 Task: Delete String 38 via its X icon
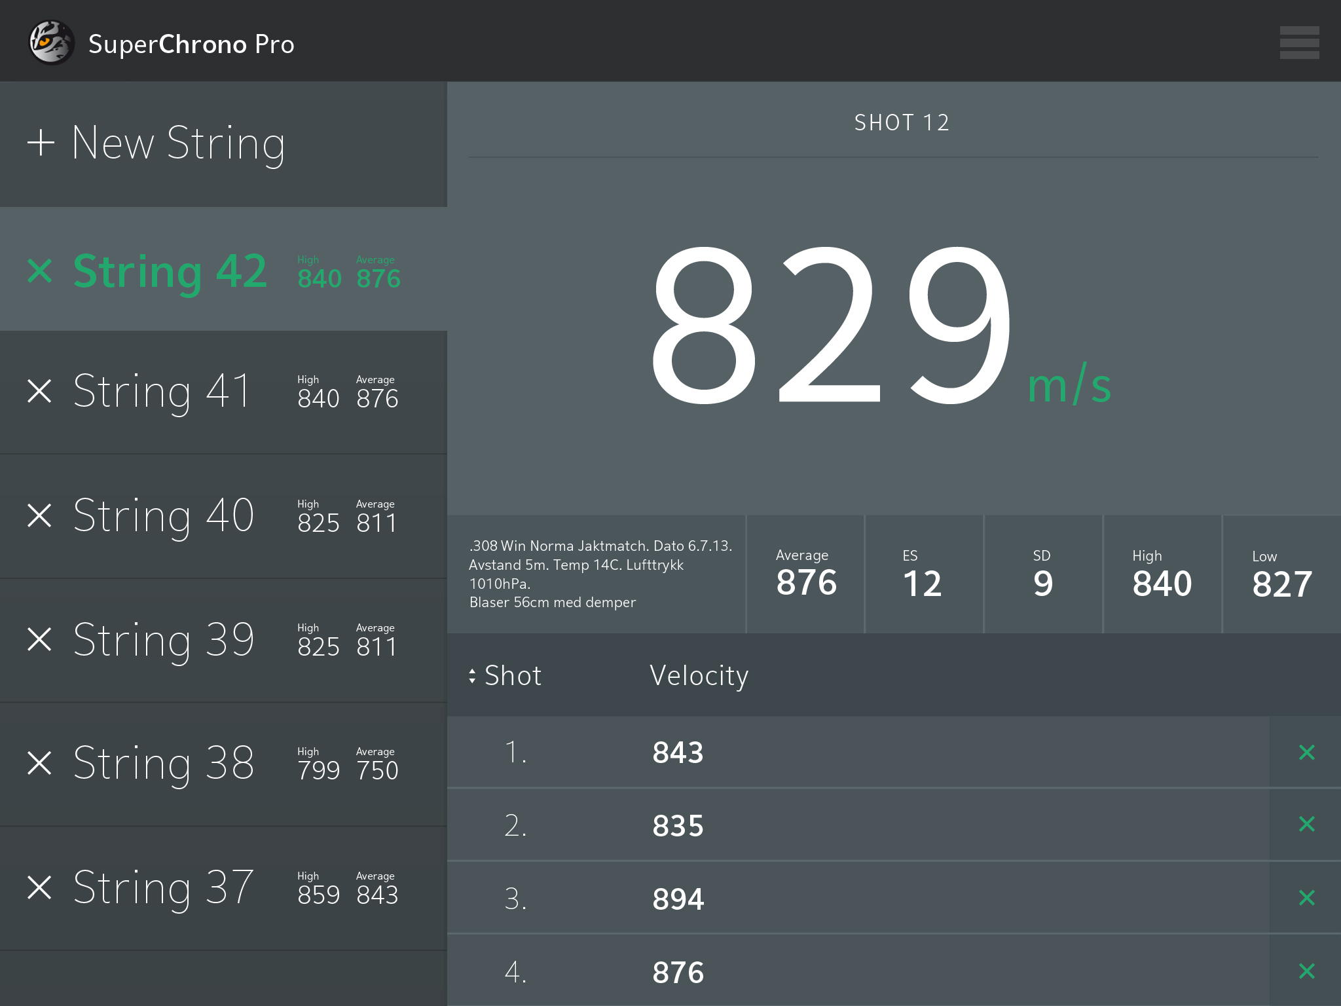click(39, 762)
